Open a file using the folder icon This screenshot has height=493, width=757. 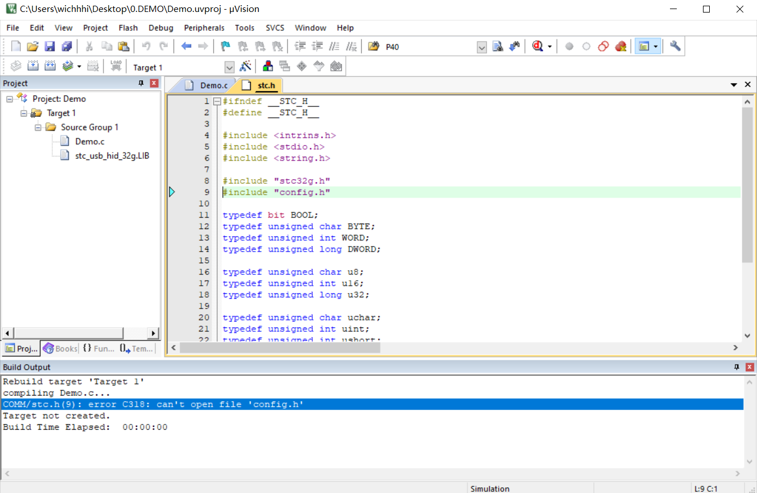coord(32,47)
